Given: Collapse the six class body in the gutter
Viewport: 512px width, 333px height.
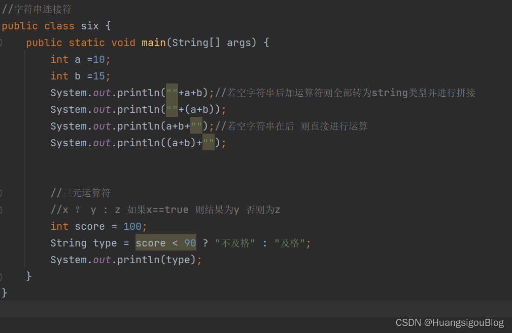Looking at the screenshot, I should click(4, 26).
